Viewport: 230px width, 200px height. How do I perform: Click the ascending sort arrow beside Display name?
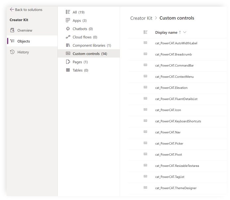[180, 32]
